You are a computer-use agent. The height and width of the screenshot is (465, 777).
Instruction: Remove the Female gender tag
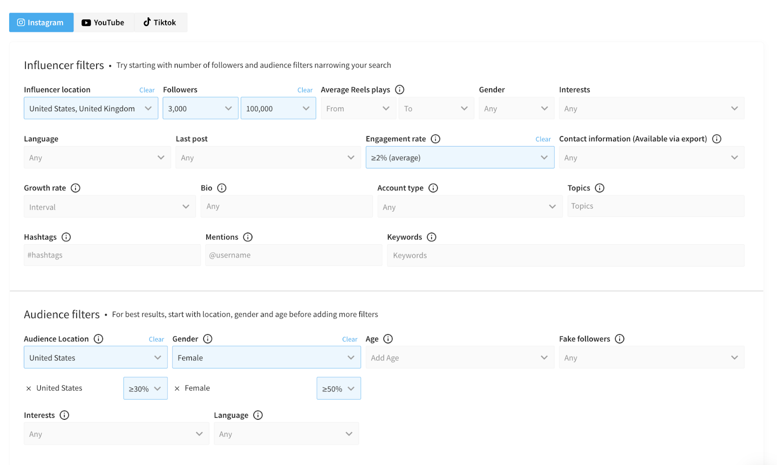pyautogui.click(x=177, y=388)
